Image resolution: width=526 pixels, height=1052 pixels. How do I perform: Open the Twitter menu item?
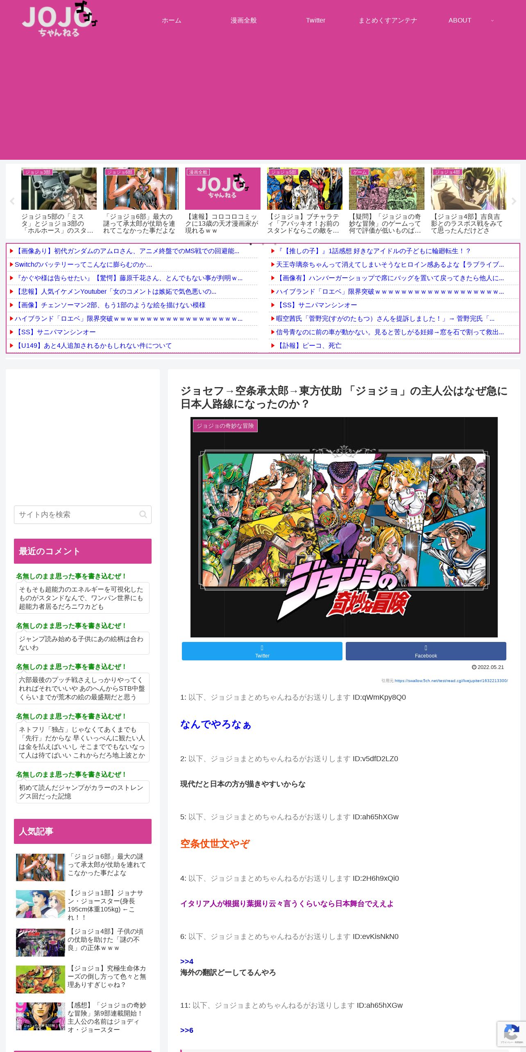316,20
